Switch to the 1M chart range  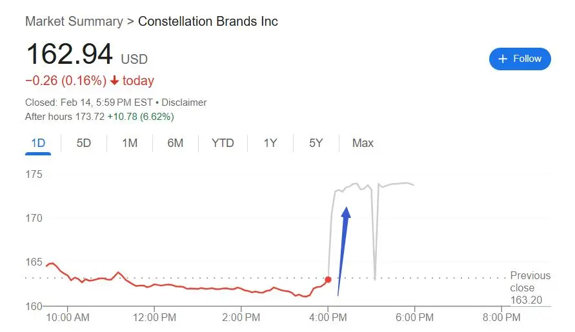130,143
